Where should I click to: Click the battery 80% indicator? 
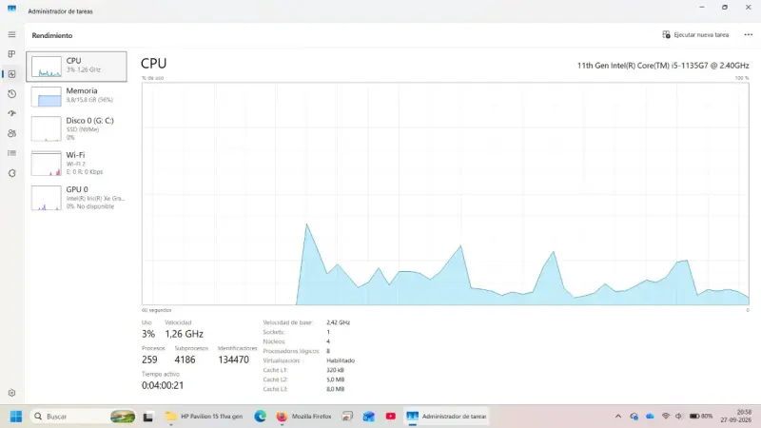(701, 417)
